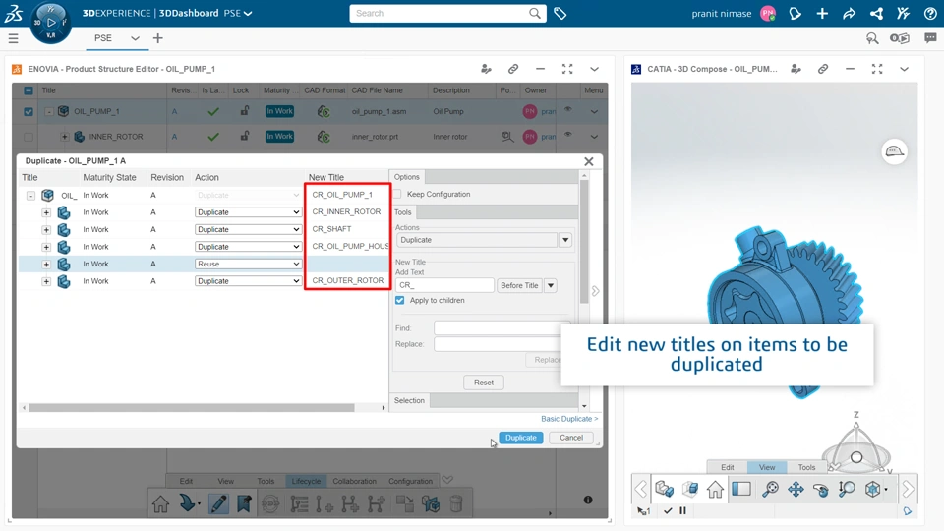Toggle the eye visibility icon for OIL_PUMP_1
Image resolution: width=944 pixels, height=531 pixels.
(567, 109)
